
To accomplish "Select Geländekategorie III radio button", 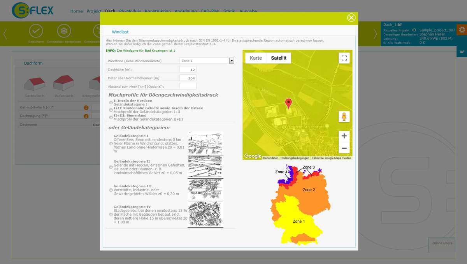I will [x=111, y=190].
